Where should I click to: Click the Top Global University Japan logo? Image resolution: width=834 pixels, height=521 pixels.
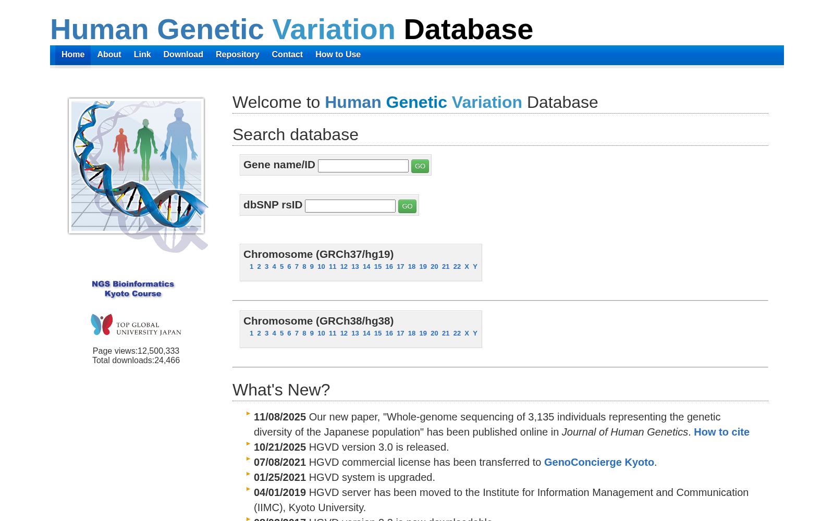tap(136, 325)
